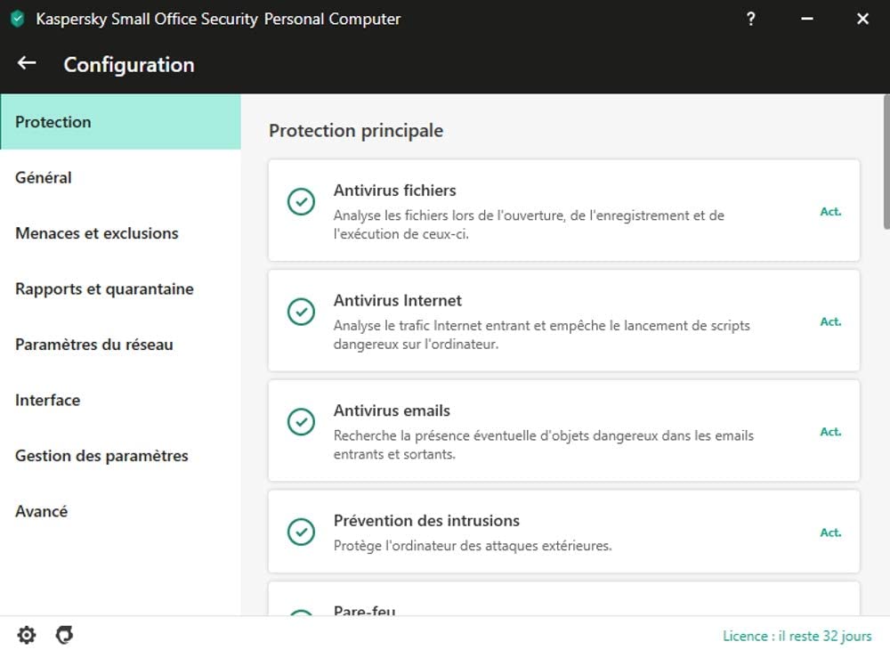Click the back arrow next to Configuration
Image resolution: width=890 pixels, height=650 pixels.
tap(27, 63)
